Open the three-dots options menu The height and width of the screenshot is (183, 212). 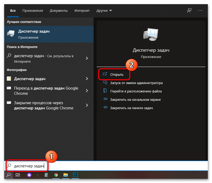pyautogui.click(x=200, y=10)
